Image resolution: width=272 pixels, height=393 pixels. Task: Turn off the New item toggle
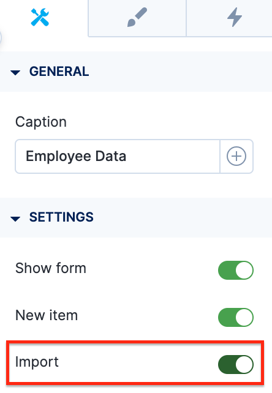tap(236, 317)
